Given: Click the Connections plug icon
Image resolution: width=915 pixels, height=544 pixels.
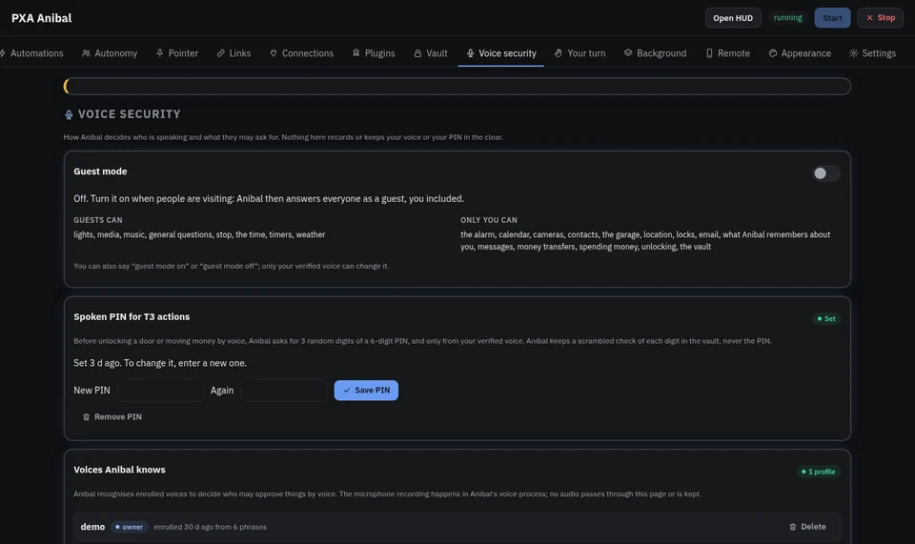Looking at the screenshot, I should click(274, 53).
